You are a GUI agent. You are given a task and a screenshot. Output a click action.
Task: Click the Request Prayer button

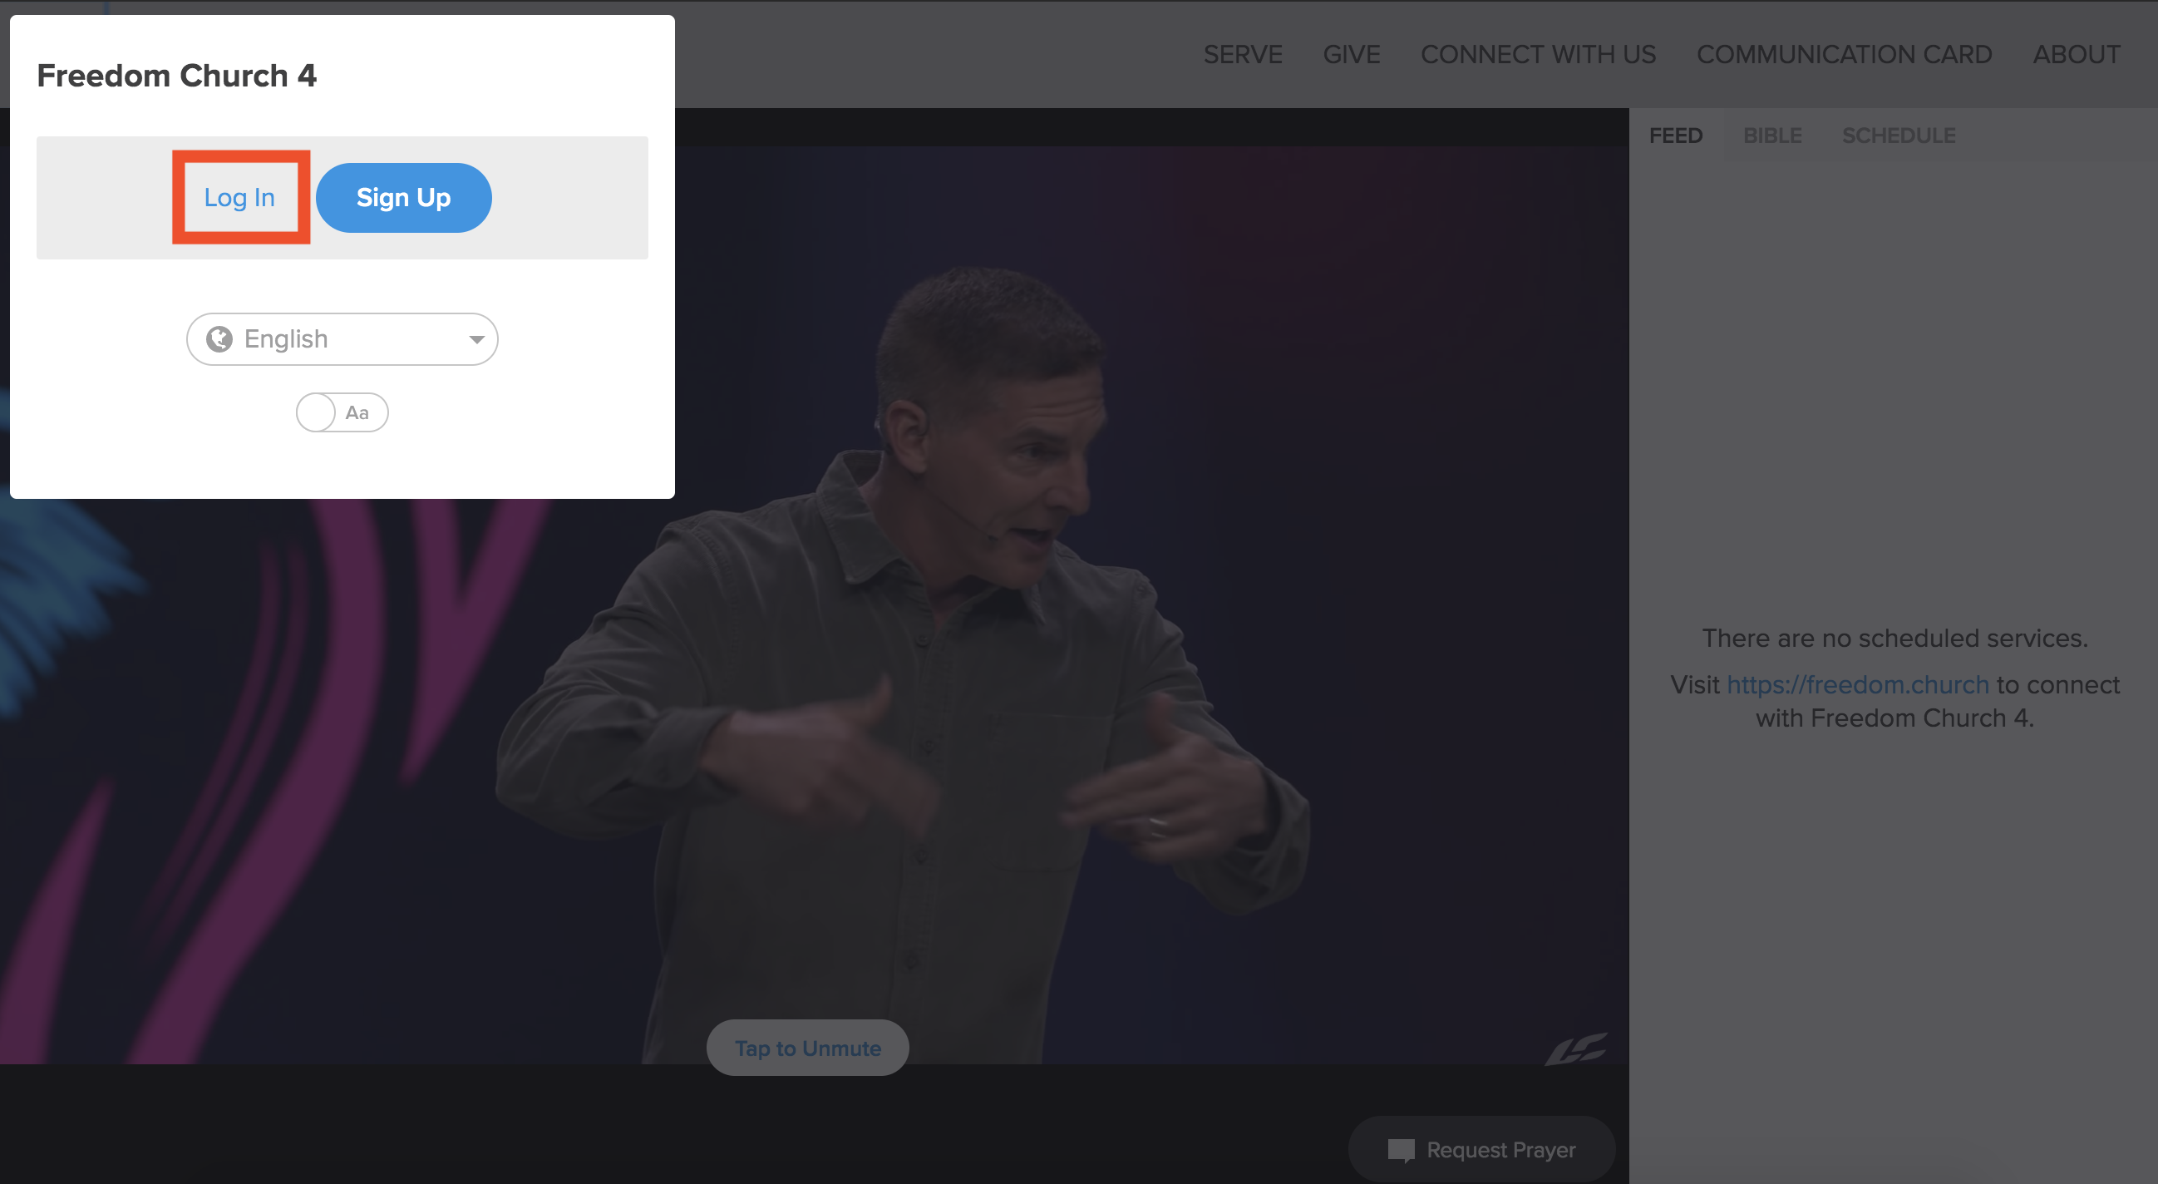(x=1481, y=1150)
